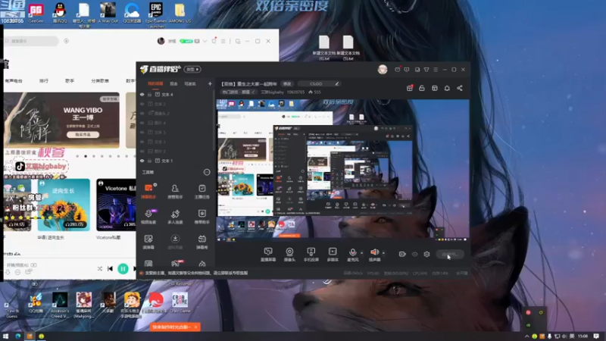Mute the 麦克风 microphone
The height and width of the screenshot is (341, 606).
[x=352, y=255]
